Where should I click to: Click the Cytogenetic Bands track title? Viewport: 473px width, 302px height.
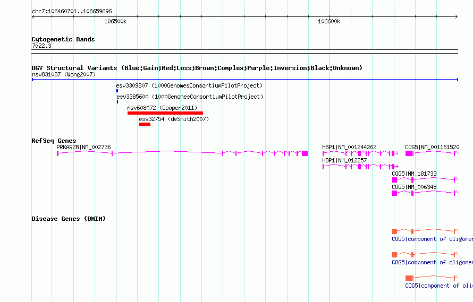(63, 39)
